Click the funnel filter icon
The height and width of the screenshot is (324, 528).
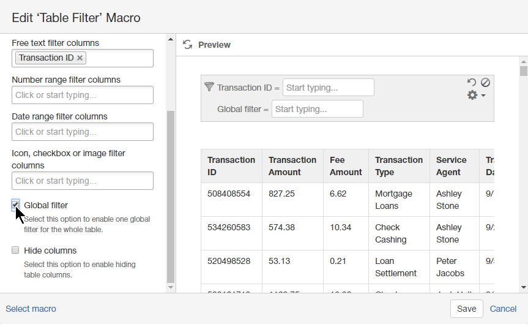coord(209,87)
